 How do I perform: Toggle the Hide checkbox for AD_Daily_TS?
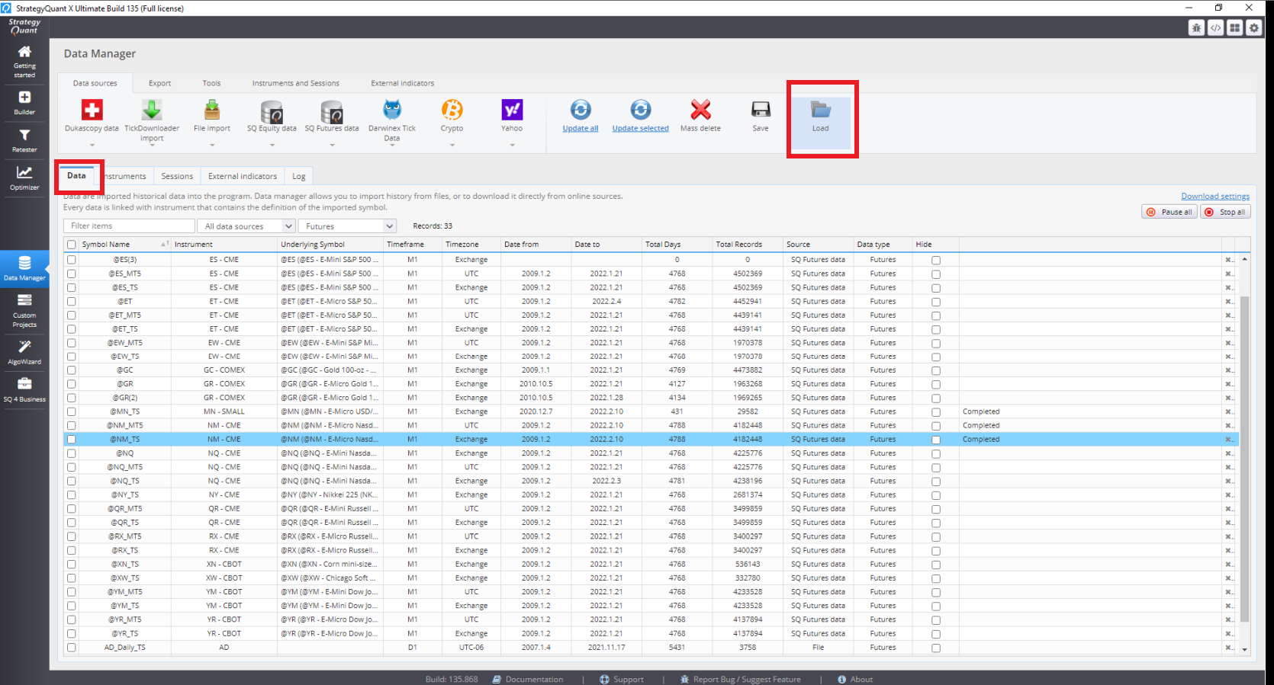pyautogui.click(x=936, y=648)
